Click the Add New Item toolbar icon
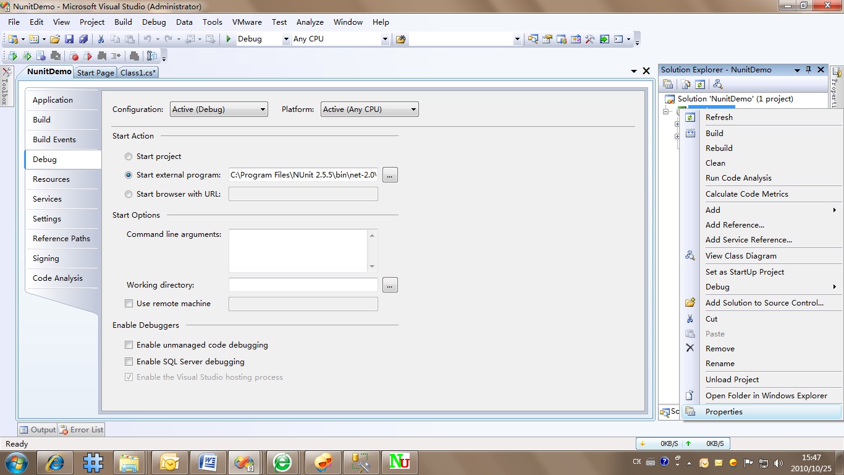This screenshot has height=475, width=844. coord(34,39)
